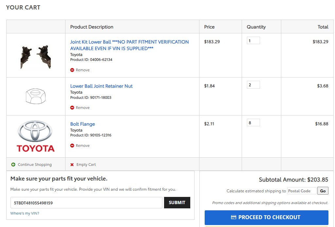The image size is (335, 227).
Task: Remove the Joint Kit Lower Ball text link
Action: (x=83, y=70)
